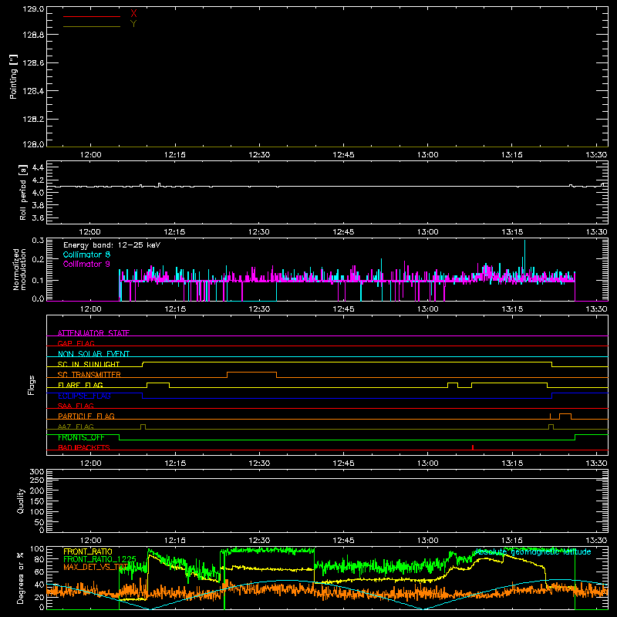This screenshot has width=617, height=617.
Task: Click the FRONTS_OFF flag label
Action: tap(81, 437)
